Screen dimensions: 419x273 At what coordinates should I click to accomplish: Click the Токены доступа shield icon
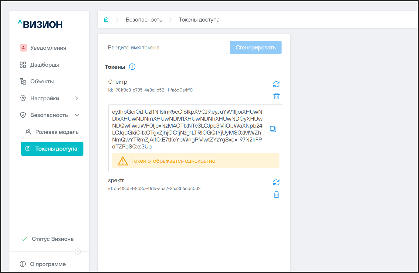click(28, 148)
